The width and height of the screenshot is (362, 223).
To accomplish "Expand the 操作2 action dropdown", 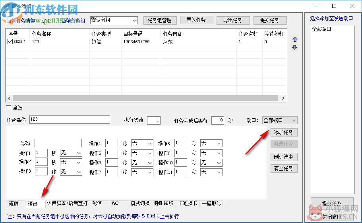I will click(x=71, y=162).
